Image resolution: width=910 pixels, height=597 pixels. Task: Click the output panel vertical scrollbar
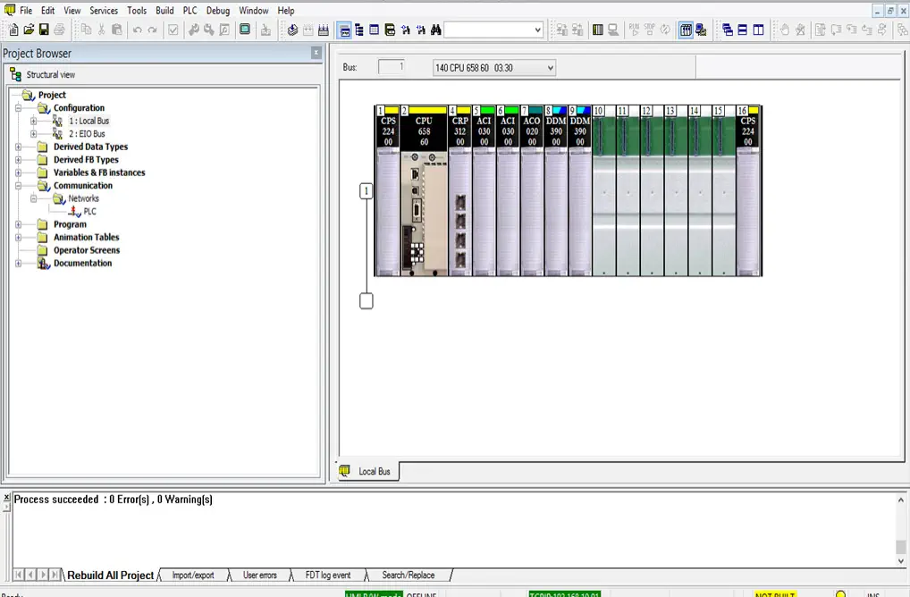pyautogui.click(x=901, y=527)
